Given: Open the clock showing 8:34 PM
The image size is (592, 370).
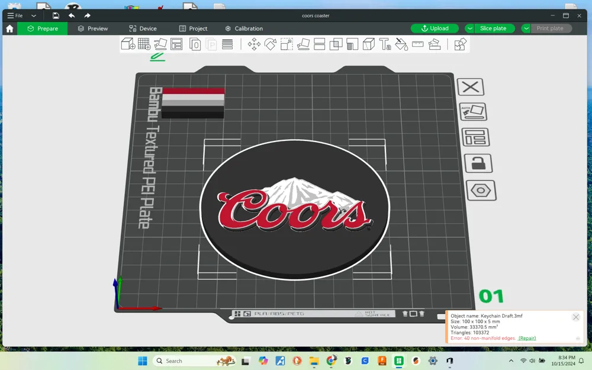Looking at the screenshot, I should 563,361.
